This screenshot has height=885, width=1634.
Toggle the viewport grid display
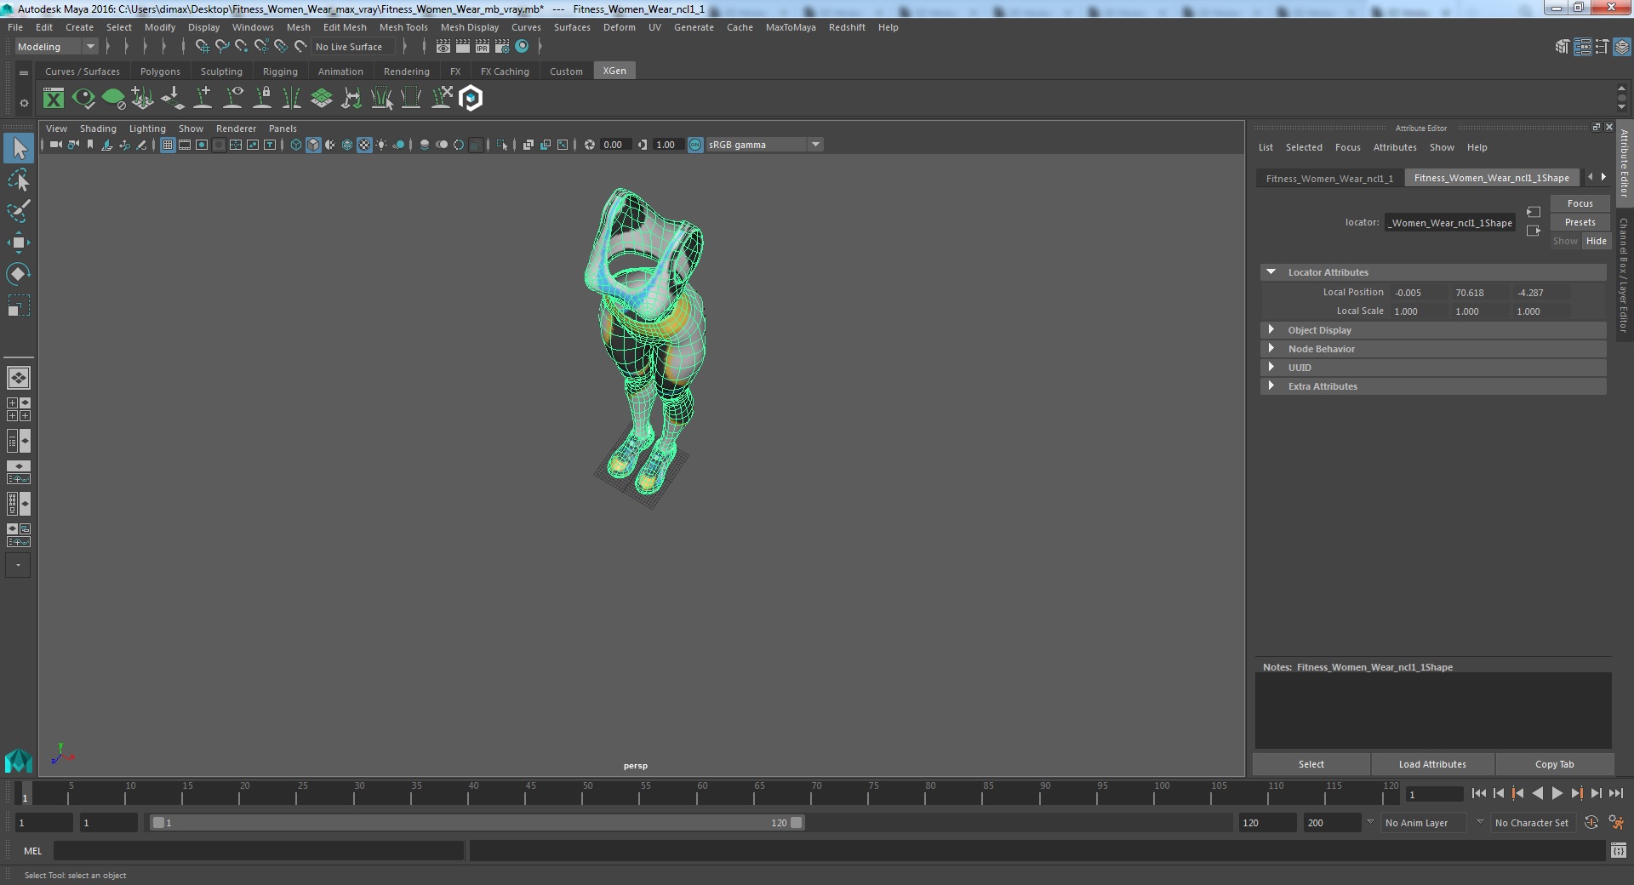[x=168, y=145]
